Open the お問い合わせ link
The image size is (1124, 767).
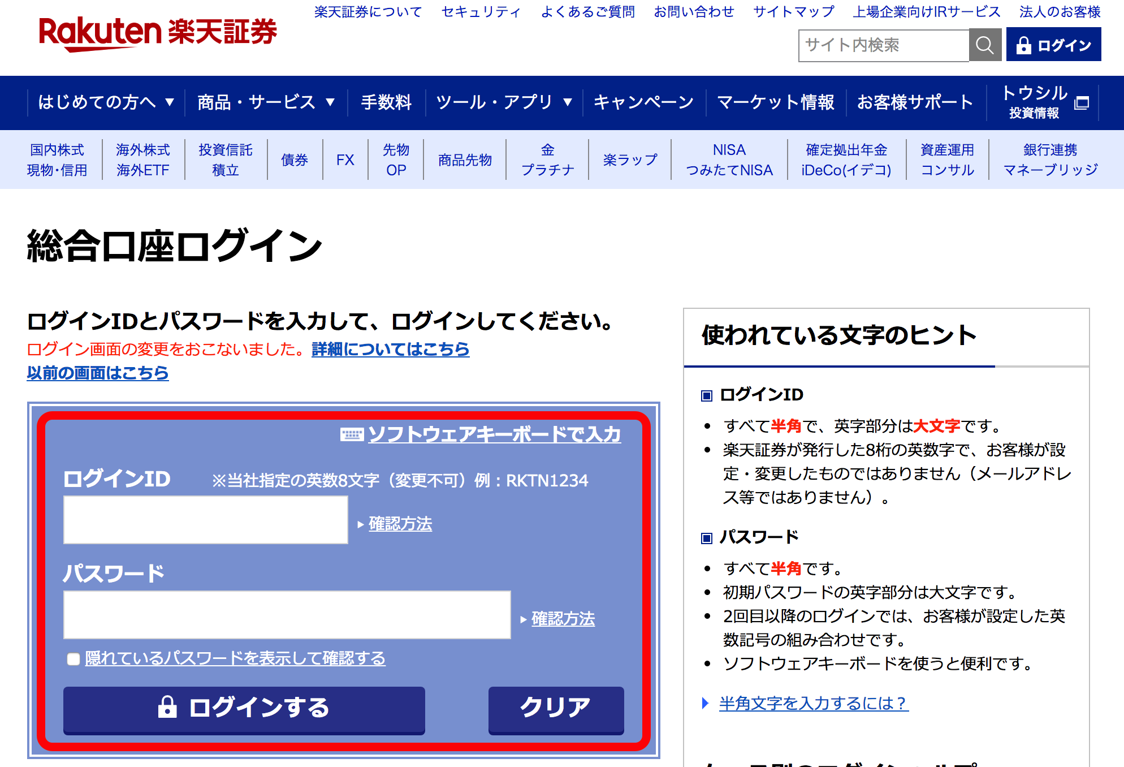coord(694,12)
